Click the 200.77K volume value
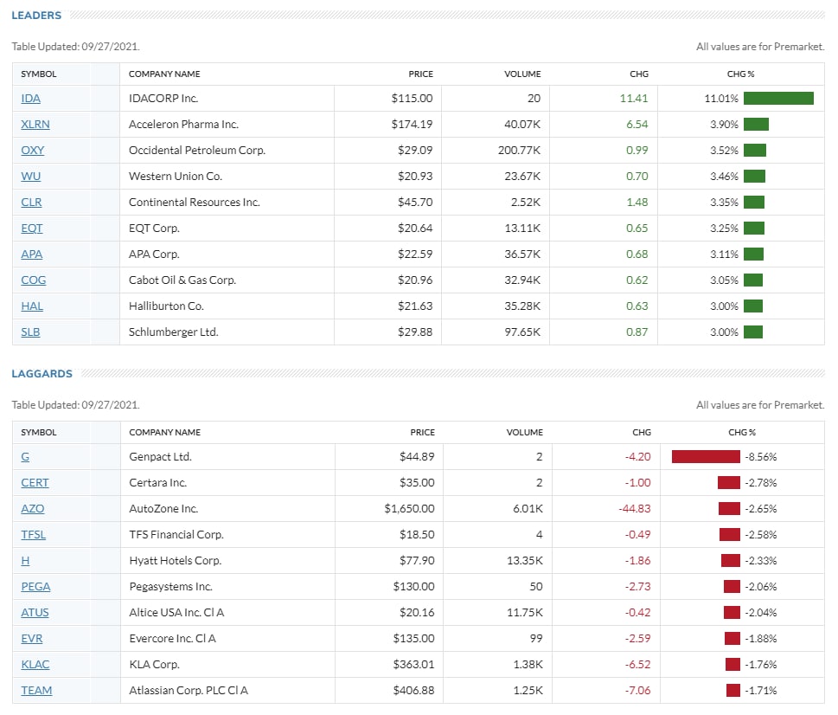 pos(520,151)
